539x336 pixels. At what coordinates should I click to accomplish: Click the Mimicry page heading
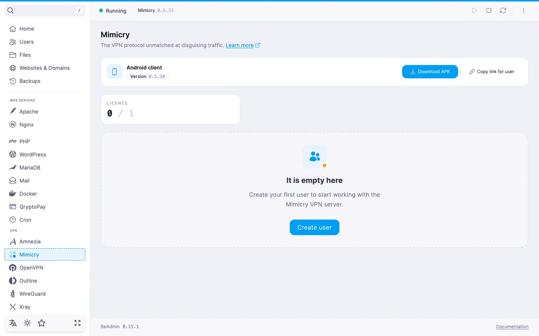[x=115, y=35]
